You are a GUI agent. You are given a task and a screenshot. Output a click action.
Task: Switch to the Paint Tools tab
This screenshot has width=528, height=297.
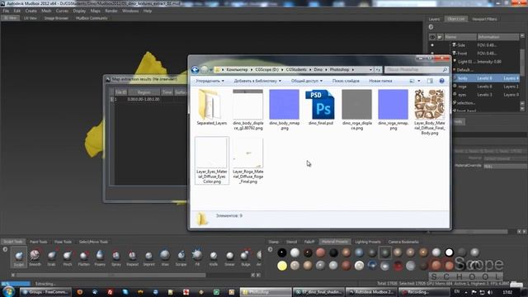point(39,242)
